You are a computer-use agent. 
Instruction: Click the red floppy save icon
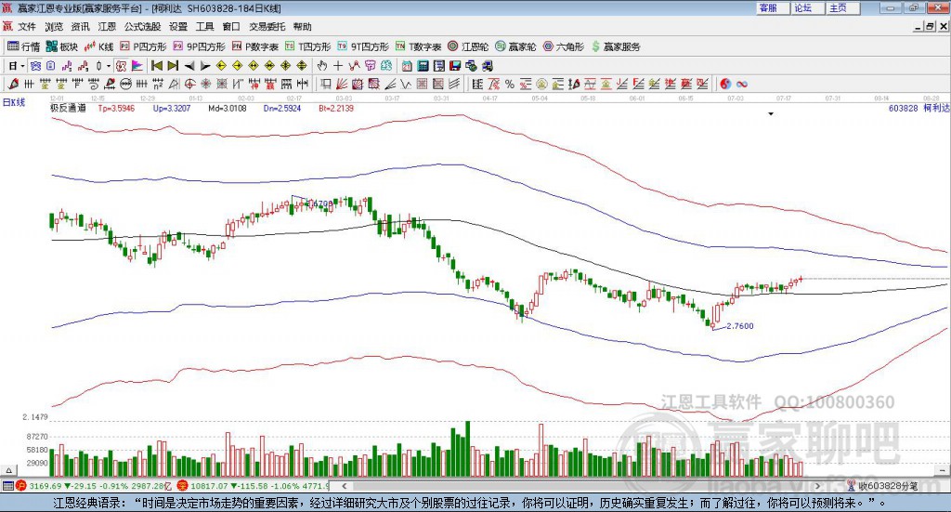click(x=455, y=66)
